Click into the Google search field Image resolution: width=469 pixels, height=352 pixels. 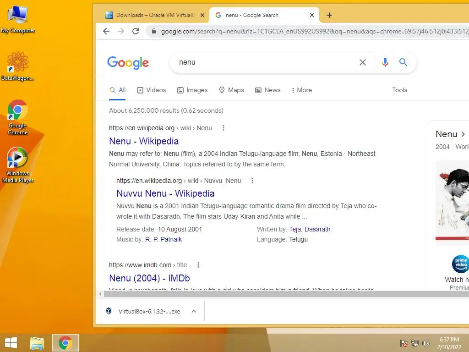266,62
